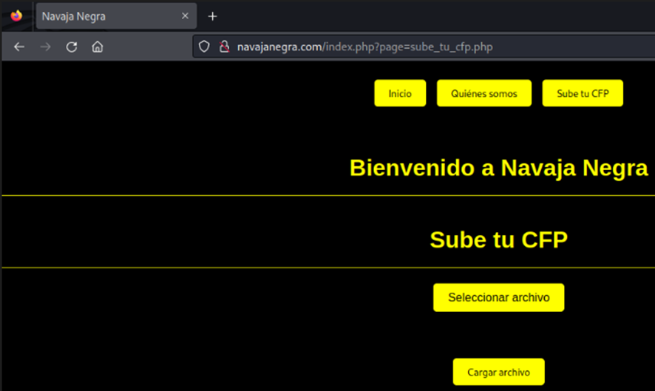Switch to the Navaja Negra tab

[x=103, y=16]
